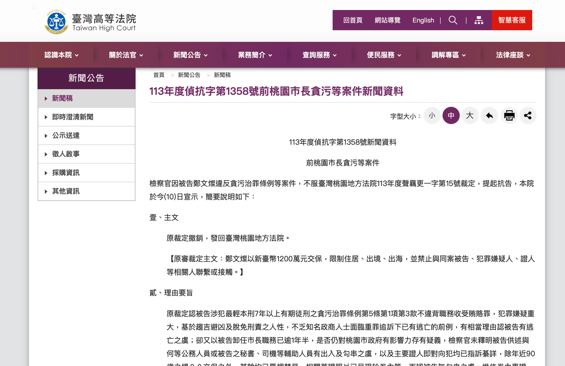Expand the 查詢服務 navigation dropdown
The height and width of the screenshot is (366, 565).
[319, 55]
